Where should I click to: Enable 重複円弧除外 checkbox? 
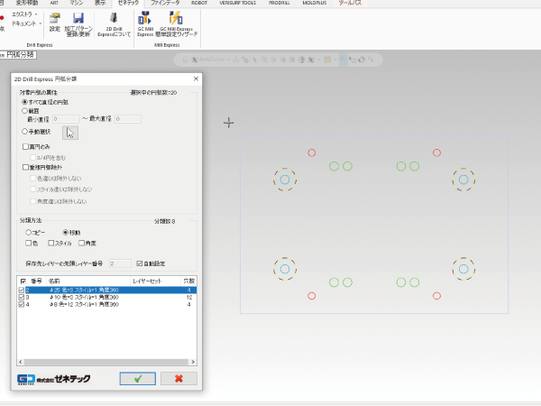(25, 167)
